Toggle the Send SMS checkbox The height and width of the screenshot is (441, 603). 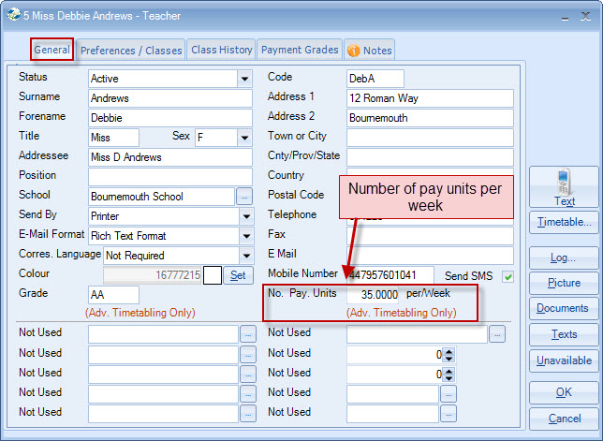click(508, 275)
